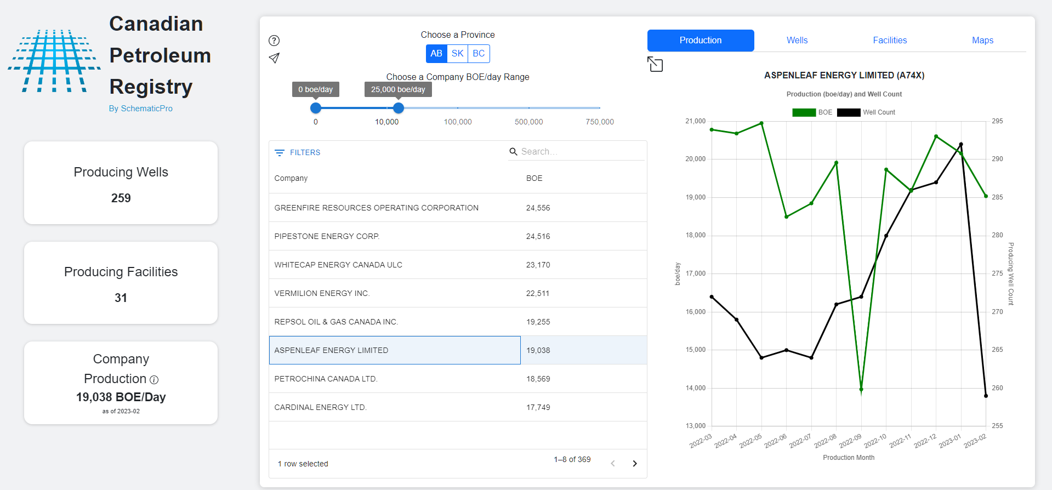The height and width of the screenshot is (490, 1052).
Task: Switch to the Facilities tab
Action: pos(890,41)
